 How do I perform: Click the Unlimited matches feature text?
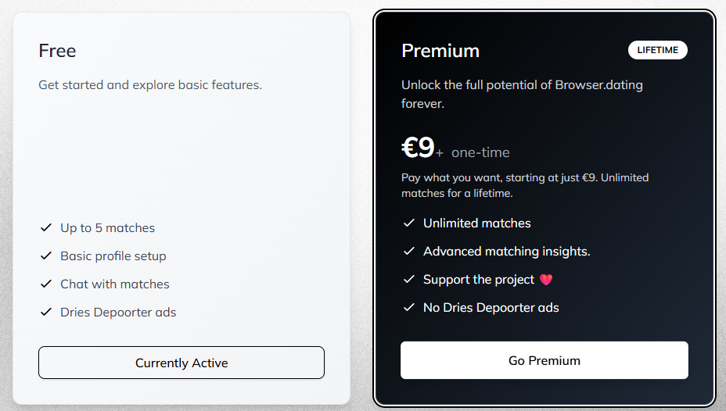pyautogui.click(x=477, y=223)
